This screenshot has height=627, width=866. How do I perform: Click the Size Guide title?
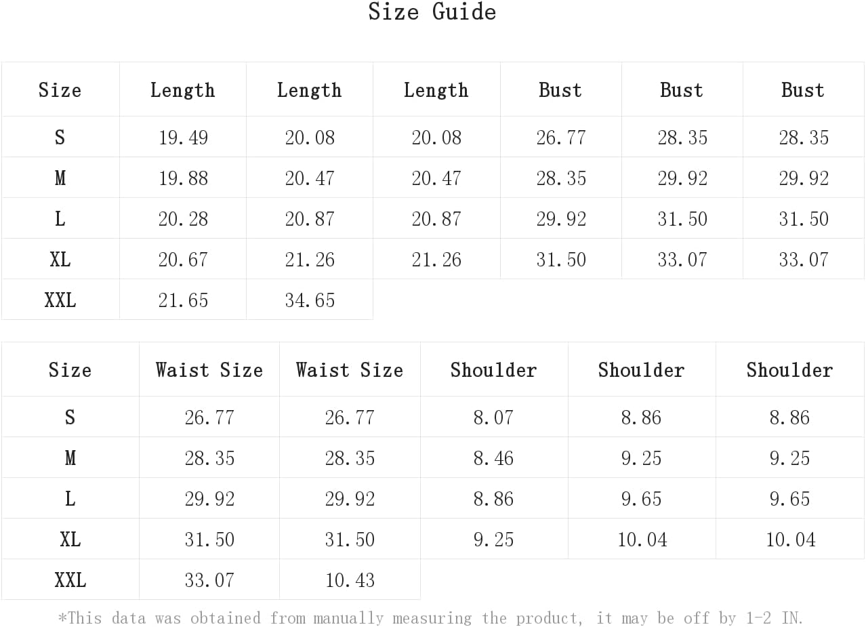[432, 12]
